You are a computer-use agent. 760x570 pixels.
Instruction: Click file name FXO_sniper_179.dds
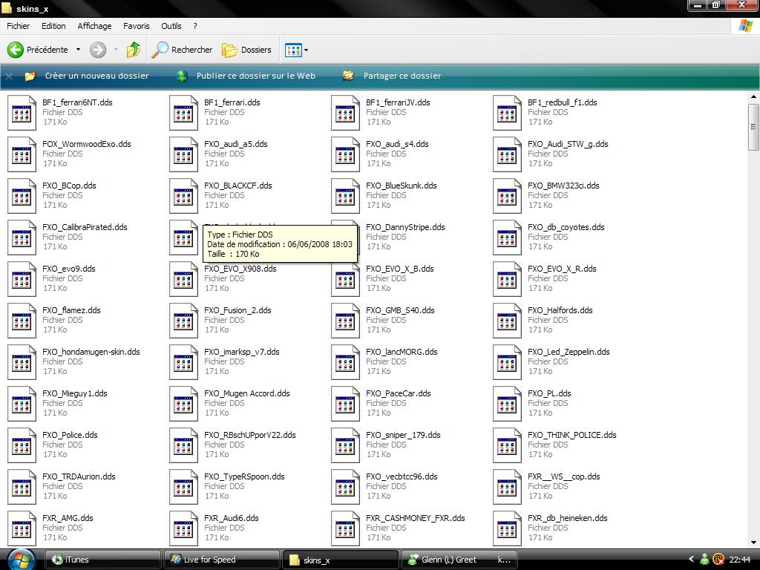point(403,435)
